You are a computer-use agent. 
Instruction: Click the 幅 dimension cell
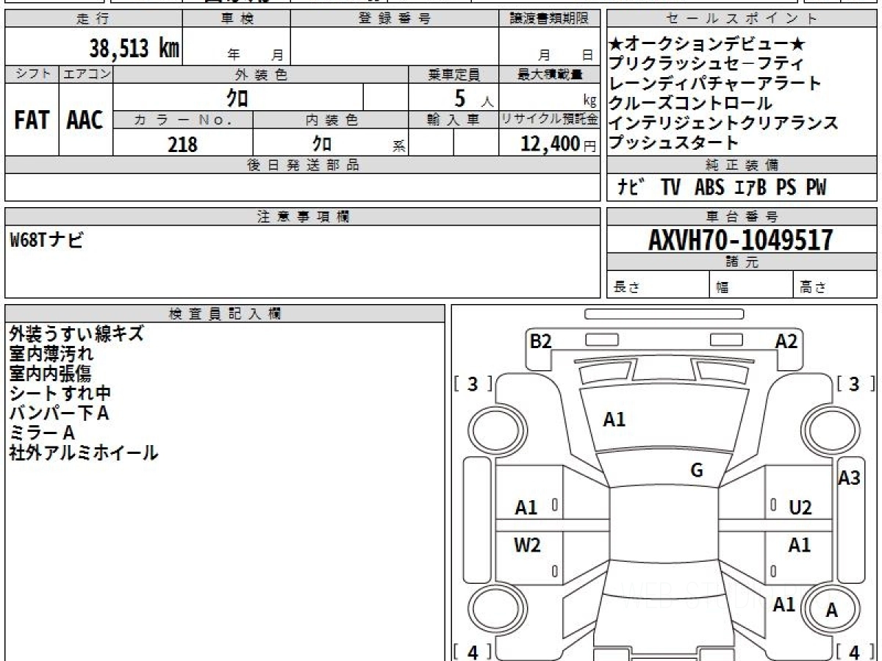[x=752, y=285]
